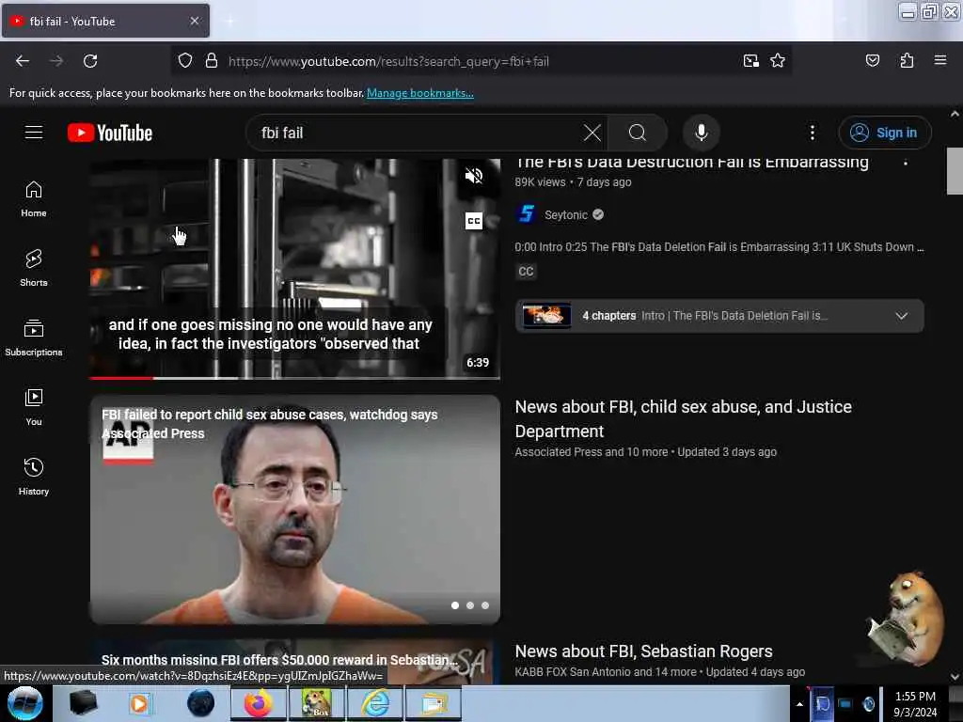
Task: Open picture-in-picture icon in address bar
Action: coord(750,61)
